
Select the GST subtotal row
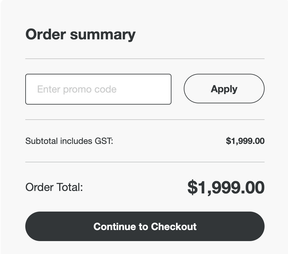tap(145, 141)
